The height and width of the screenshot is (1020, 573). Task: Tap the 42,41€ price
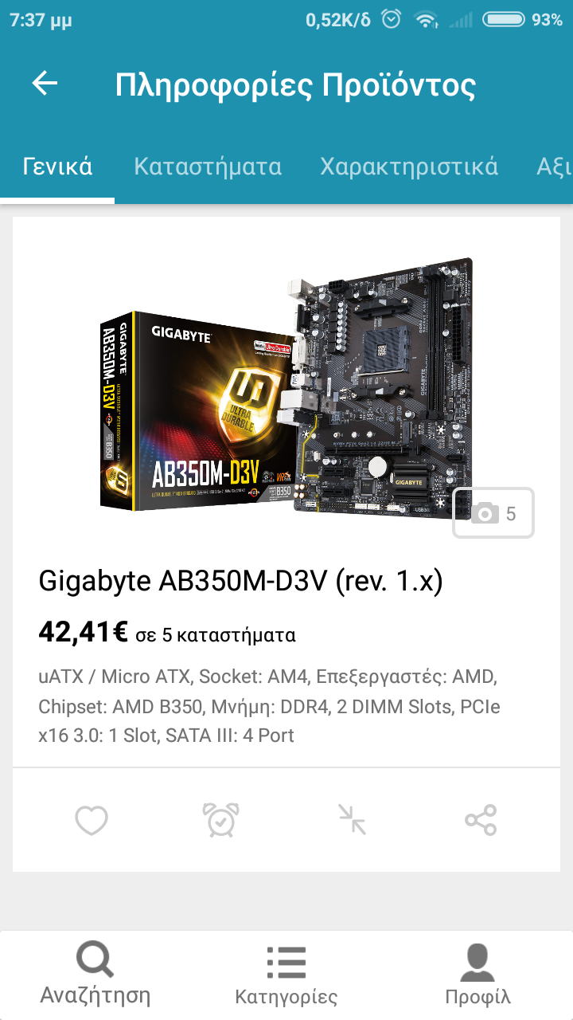click(83, 633)
